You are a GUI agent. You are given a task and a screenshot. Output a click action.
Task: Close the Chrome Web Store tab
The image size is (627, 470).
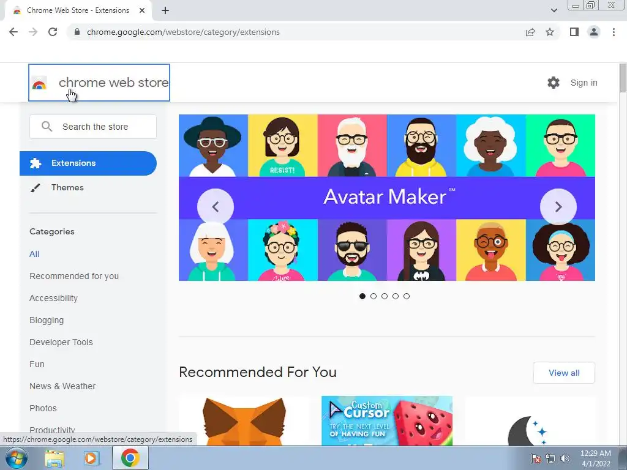click(142, 10)
